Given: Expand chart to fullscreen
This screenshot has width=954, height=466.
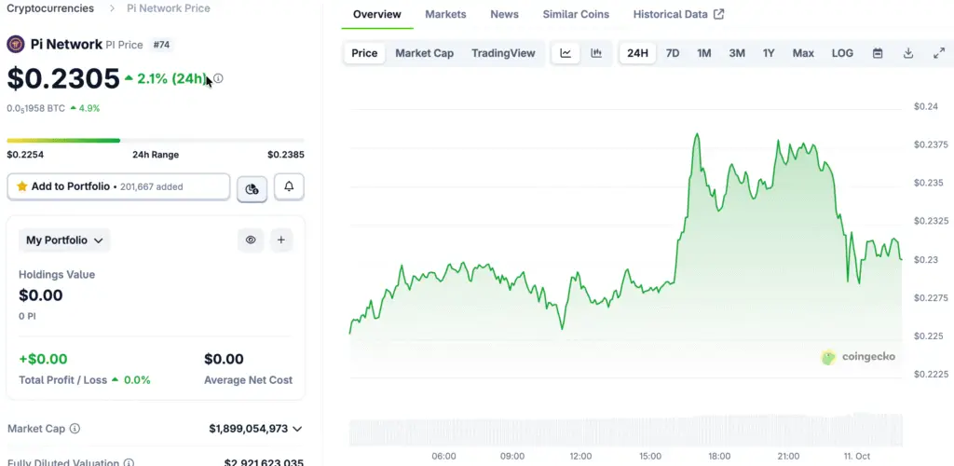Looking at the screenshot, I should 938,53.
